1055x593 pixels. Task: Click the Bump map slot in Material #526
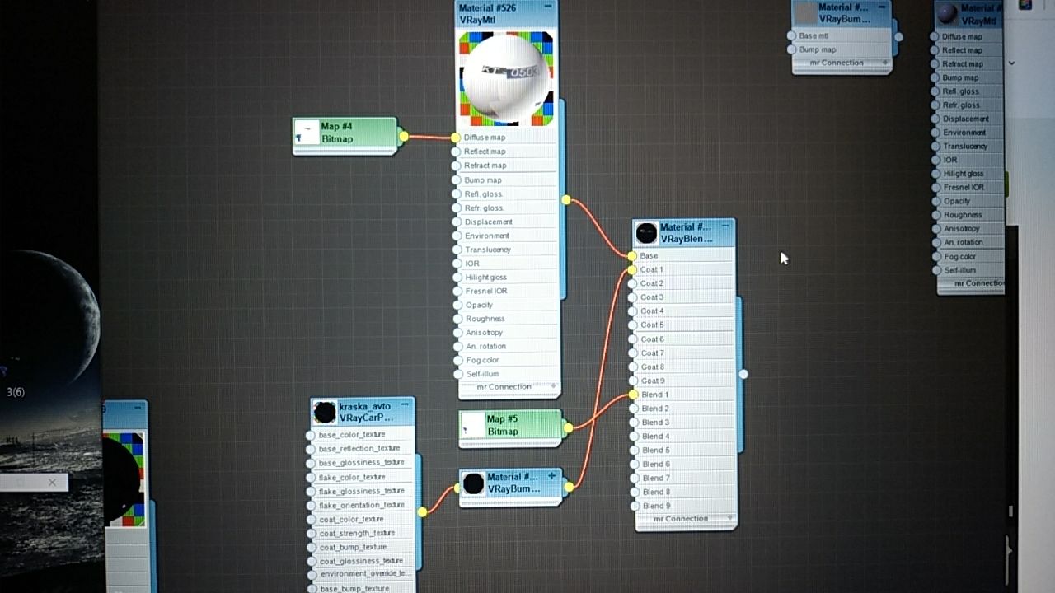click(508, 180)
